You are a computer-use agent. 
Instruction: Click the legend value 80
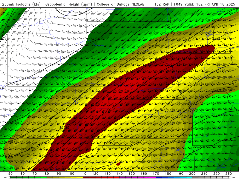(x=47, y=174)
